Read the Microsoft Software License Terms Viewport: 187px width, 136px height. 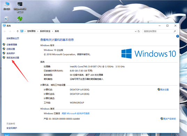(x=76, y=113)
